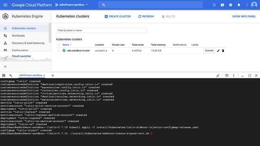Click SHOW INFO PANEL
Image resolution: width=260 pixels, height=146 pixels.
pos(244,16)
